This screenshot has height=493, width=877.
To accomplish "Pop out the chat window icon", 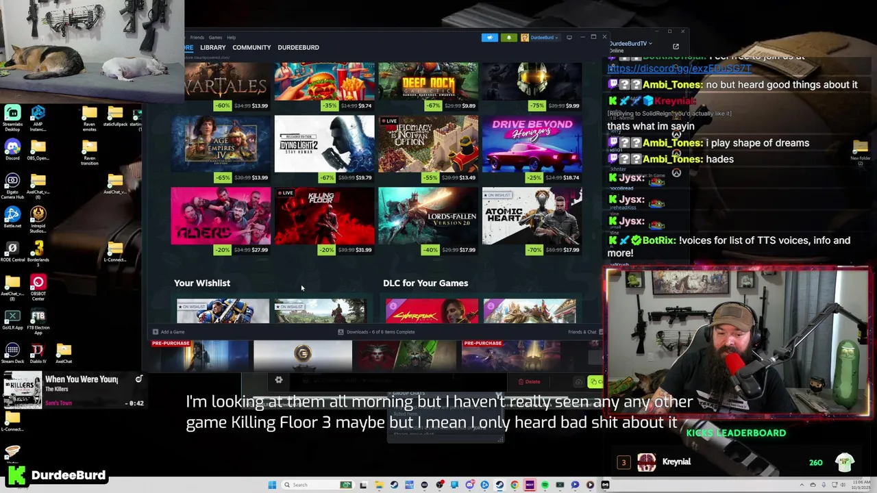I will (676, 47).
